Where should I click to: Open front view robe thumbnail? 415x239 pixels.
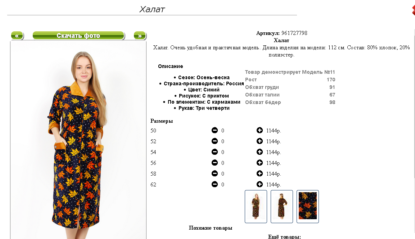(256, 207)
